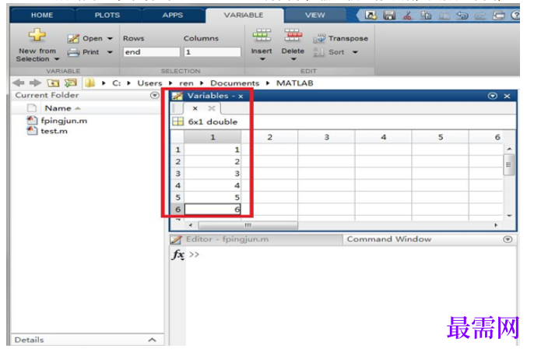Expand the Details panel chevron
The width and height of the screenshot is (534, 352).
153,340
